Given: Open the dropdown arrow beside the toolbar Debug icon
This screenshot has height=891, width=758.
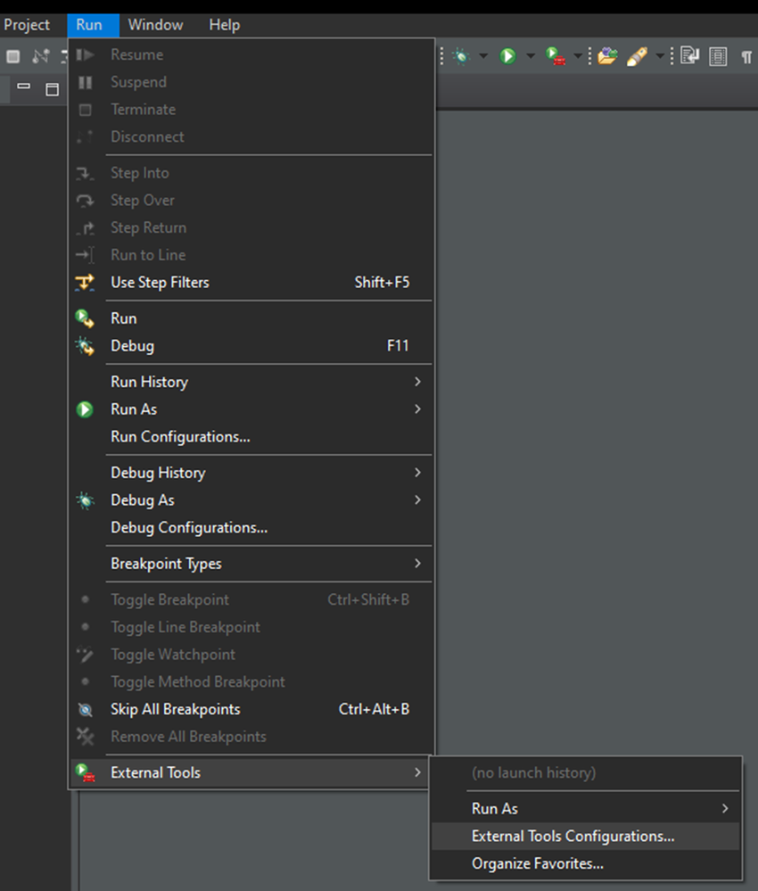Looking at the screenshot, I should 482,56.
